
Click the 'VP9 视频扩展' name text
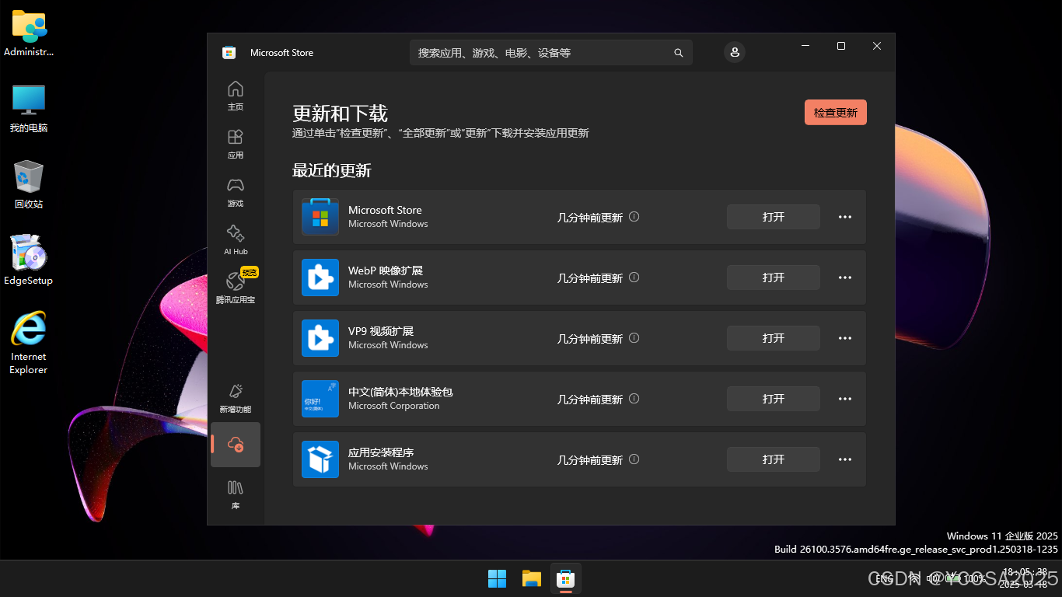pos(381,331)
